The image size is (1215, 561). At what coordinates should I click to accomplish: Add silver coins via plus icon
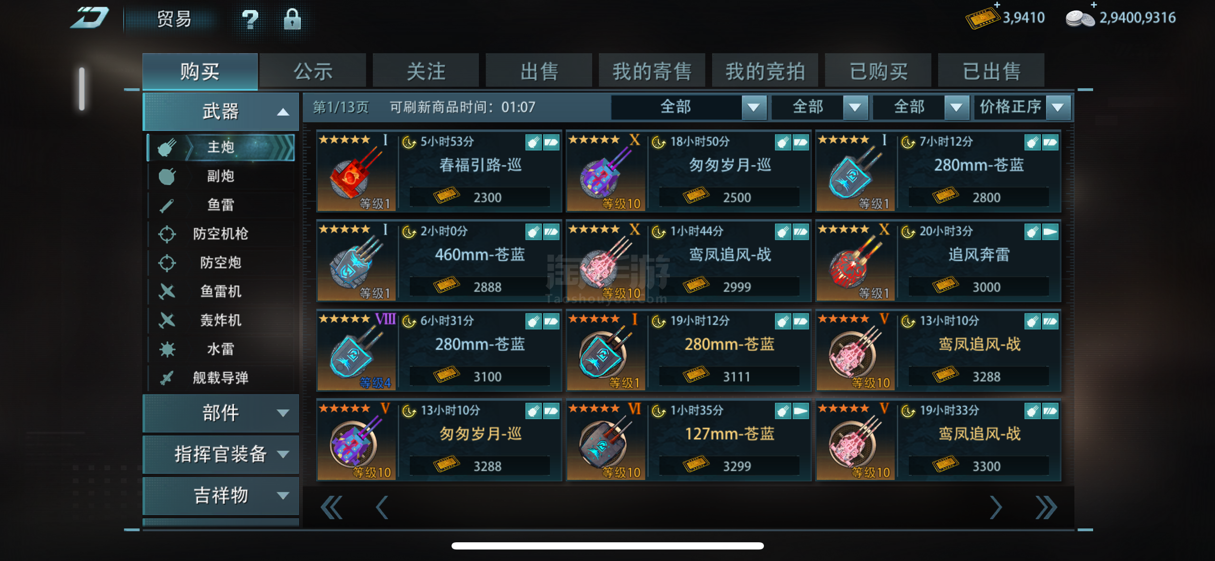[1094, 5]
